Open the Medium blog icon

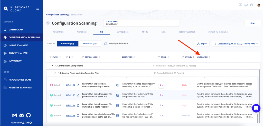(x=15, y=115)
